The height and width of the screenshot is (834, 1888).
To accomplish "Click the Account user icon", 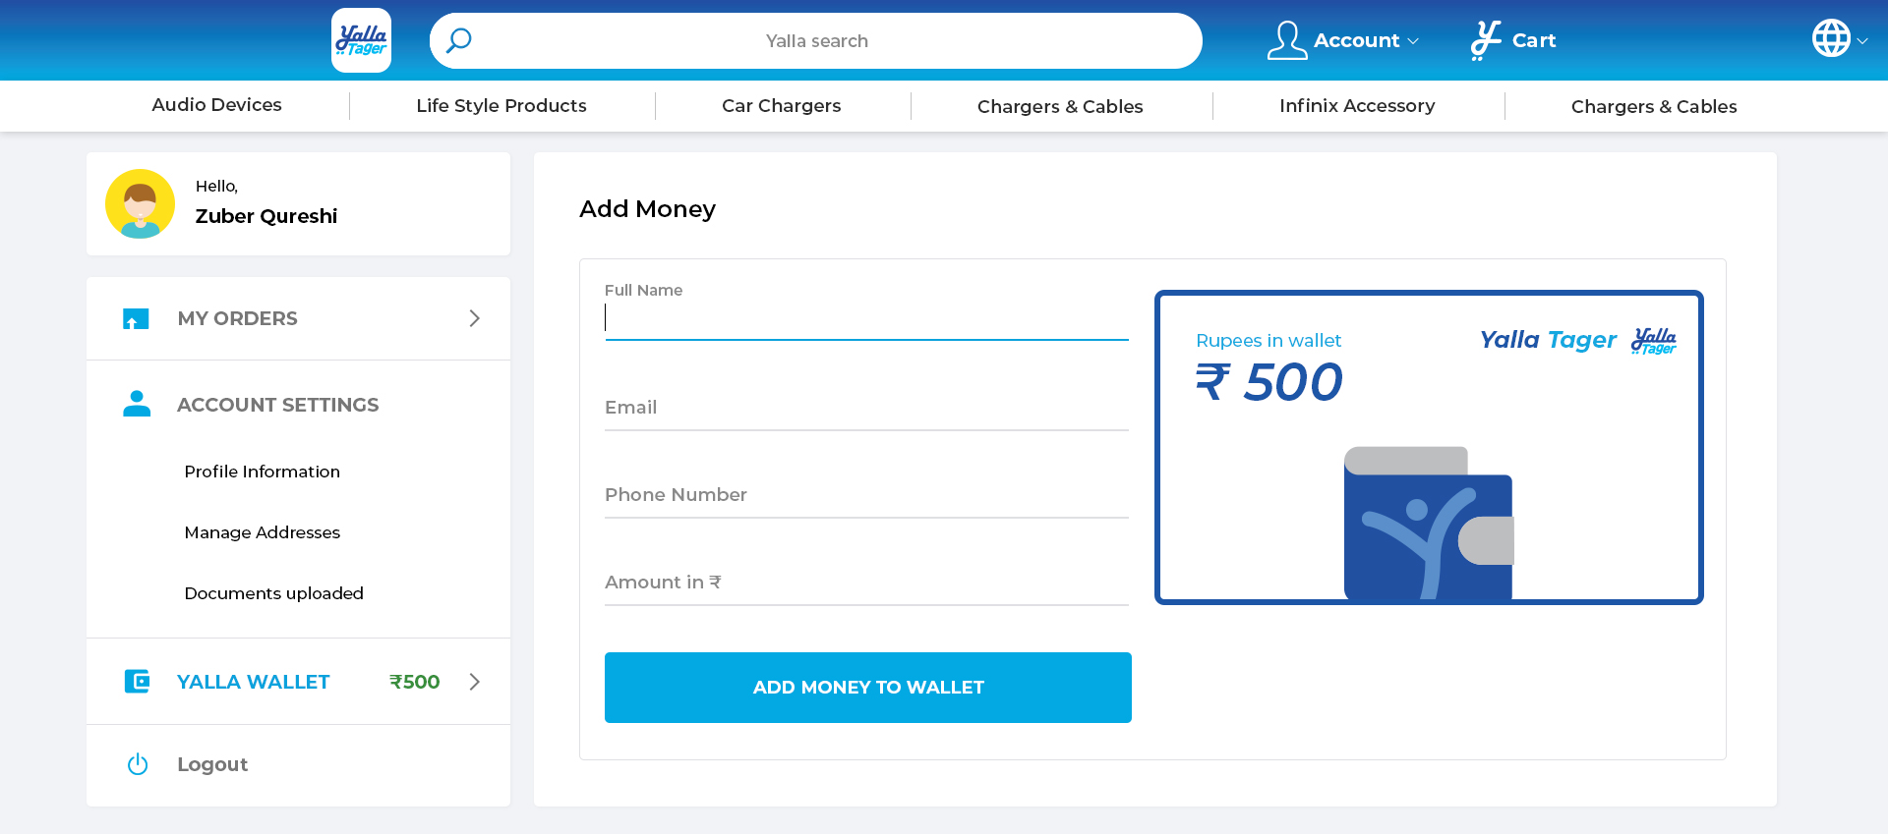I will coord(1286,40).
